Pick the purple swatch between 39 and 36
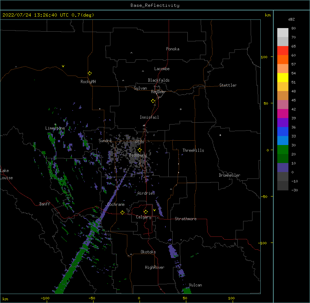 [283, 123]
